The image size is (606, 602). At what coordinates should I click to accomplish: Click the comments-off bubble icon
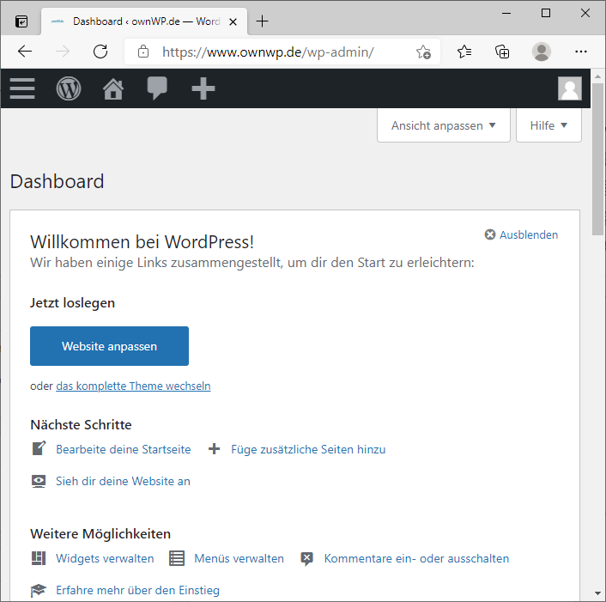click(x=307, y=559)
